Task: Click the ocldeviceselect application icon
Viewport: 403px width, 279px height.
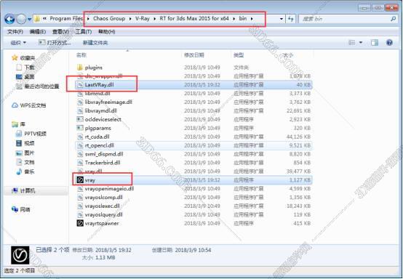Action: pos(80,119)
